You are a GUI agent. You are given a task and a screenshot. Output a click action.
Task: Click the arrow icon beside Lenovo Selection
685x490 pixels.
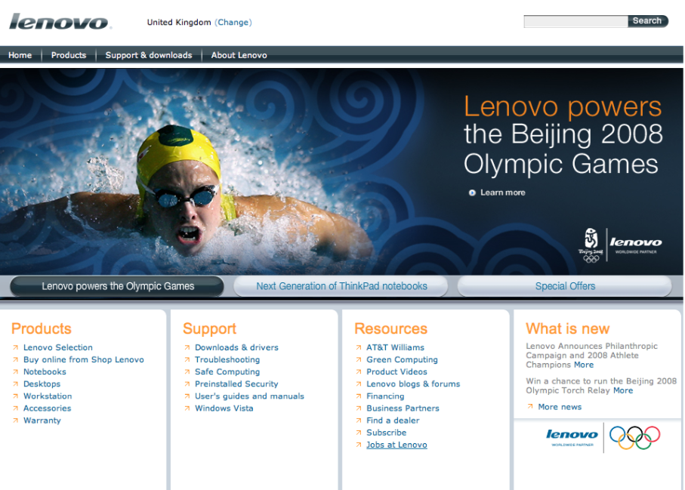click(15, 347)
